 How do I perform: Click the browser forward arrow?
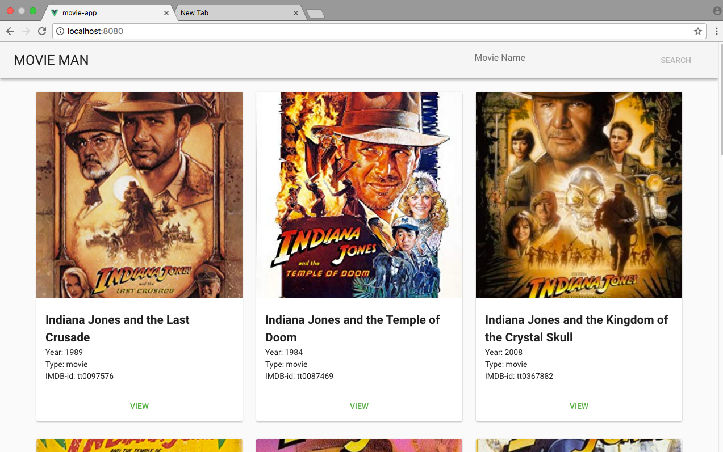point(26,31)
